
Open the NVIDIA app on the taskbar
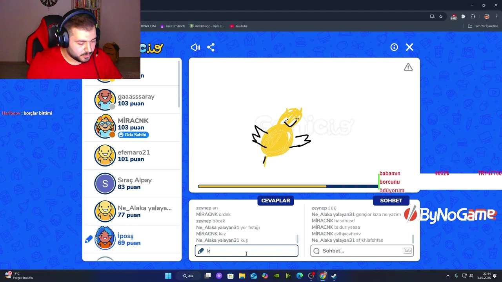276,276
